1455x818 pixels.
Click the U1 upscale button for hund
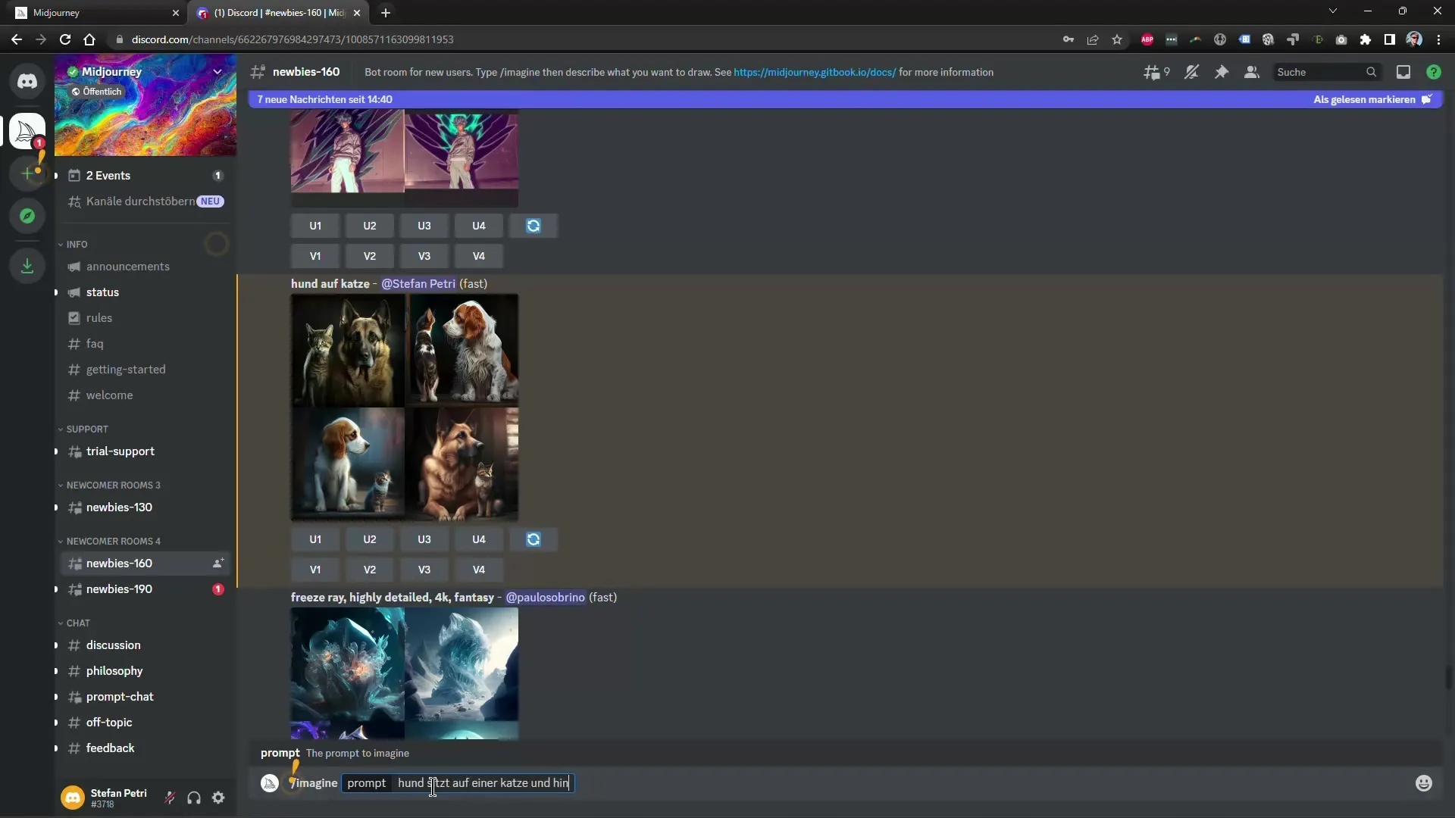coord(316,539)
